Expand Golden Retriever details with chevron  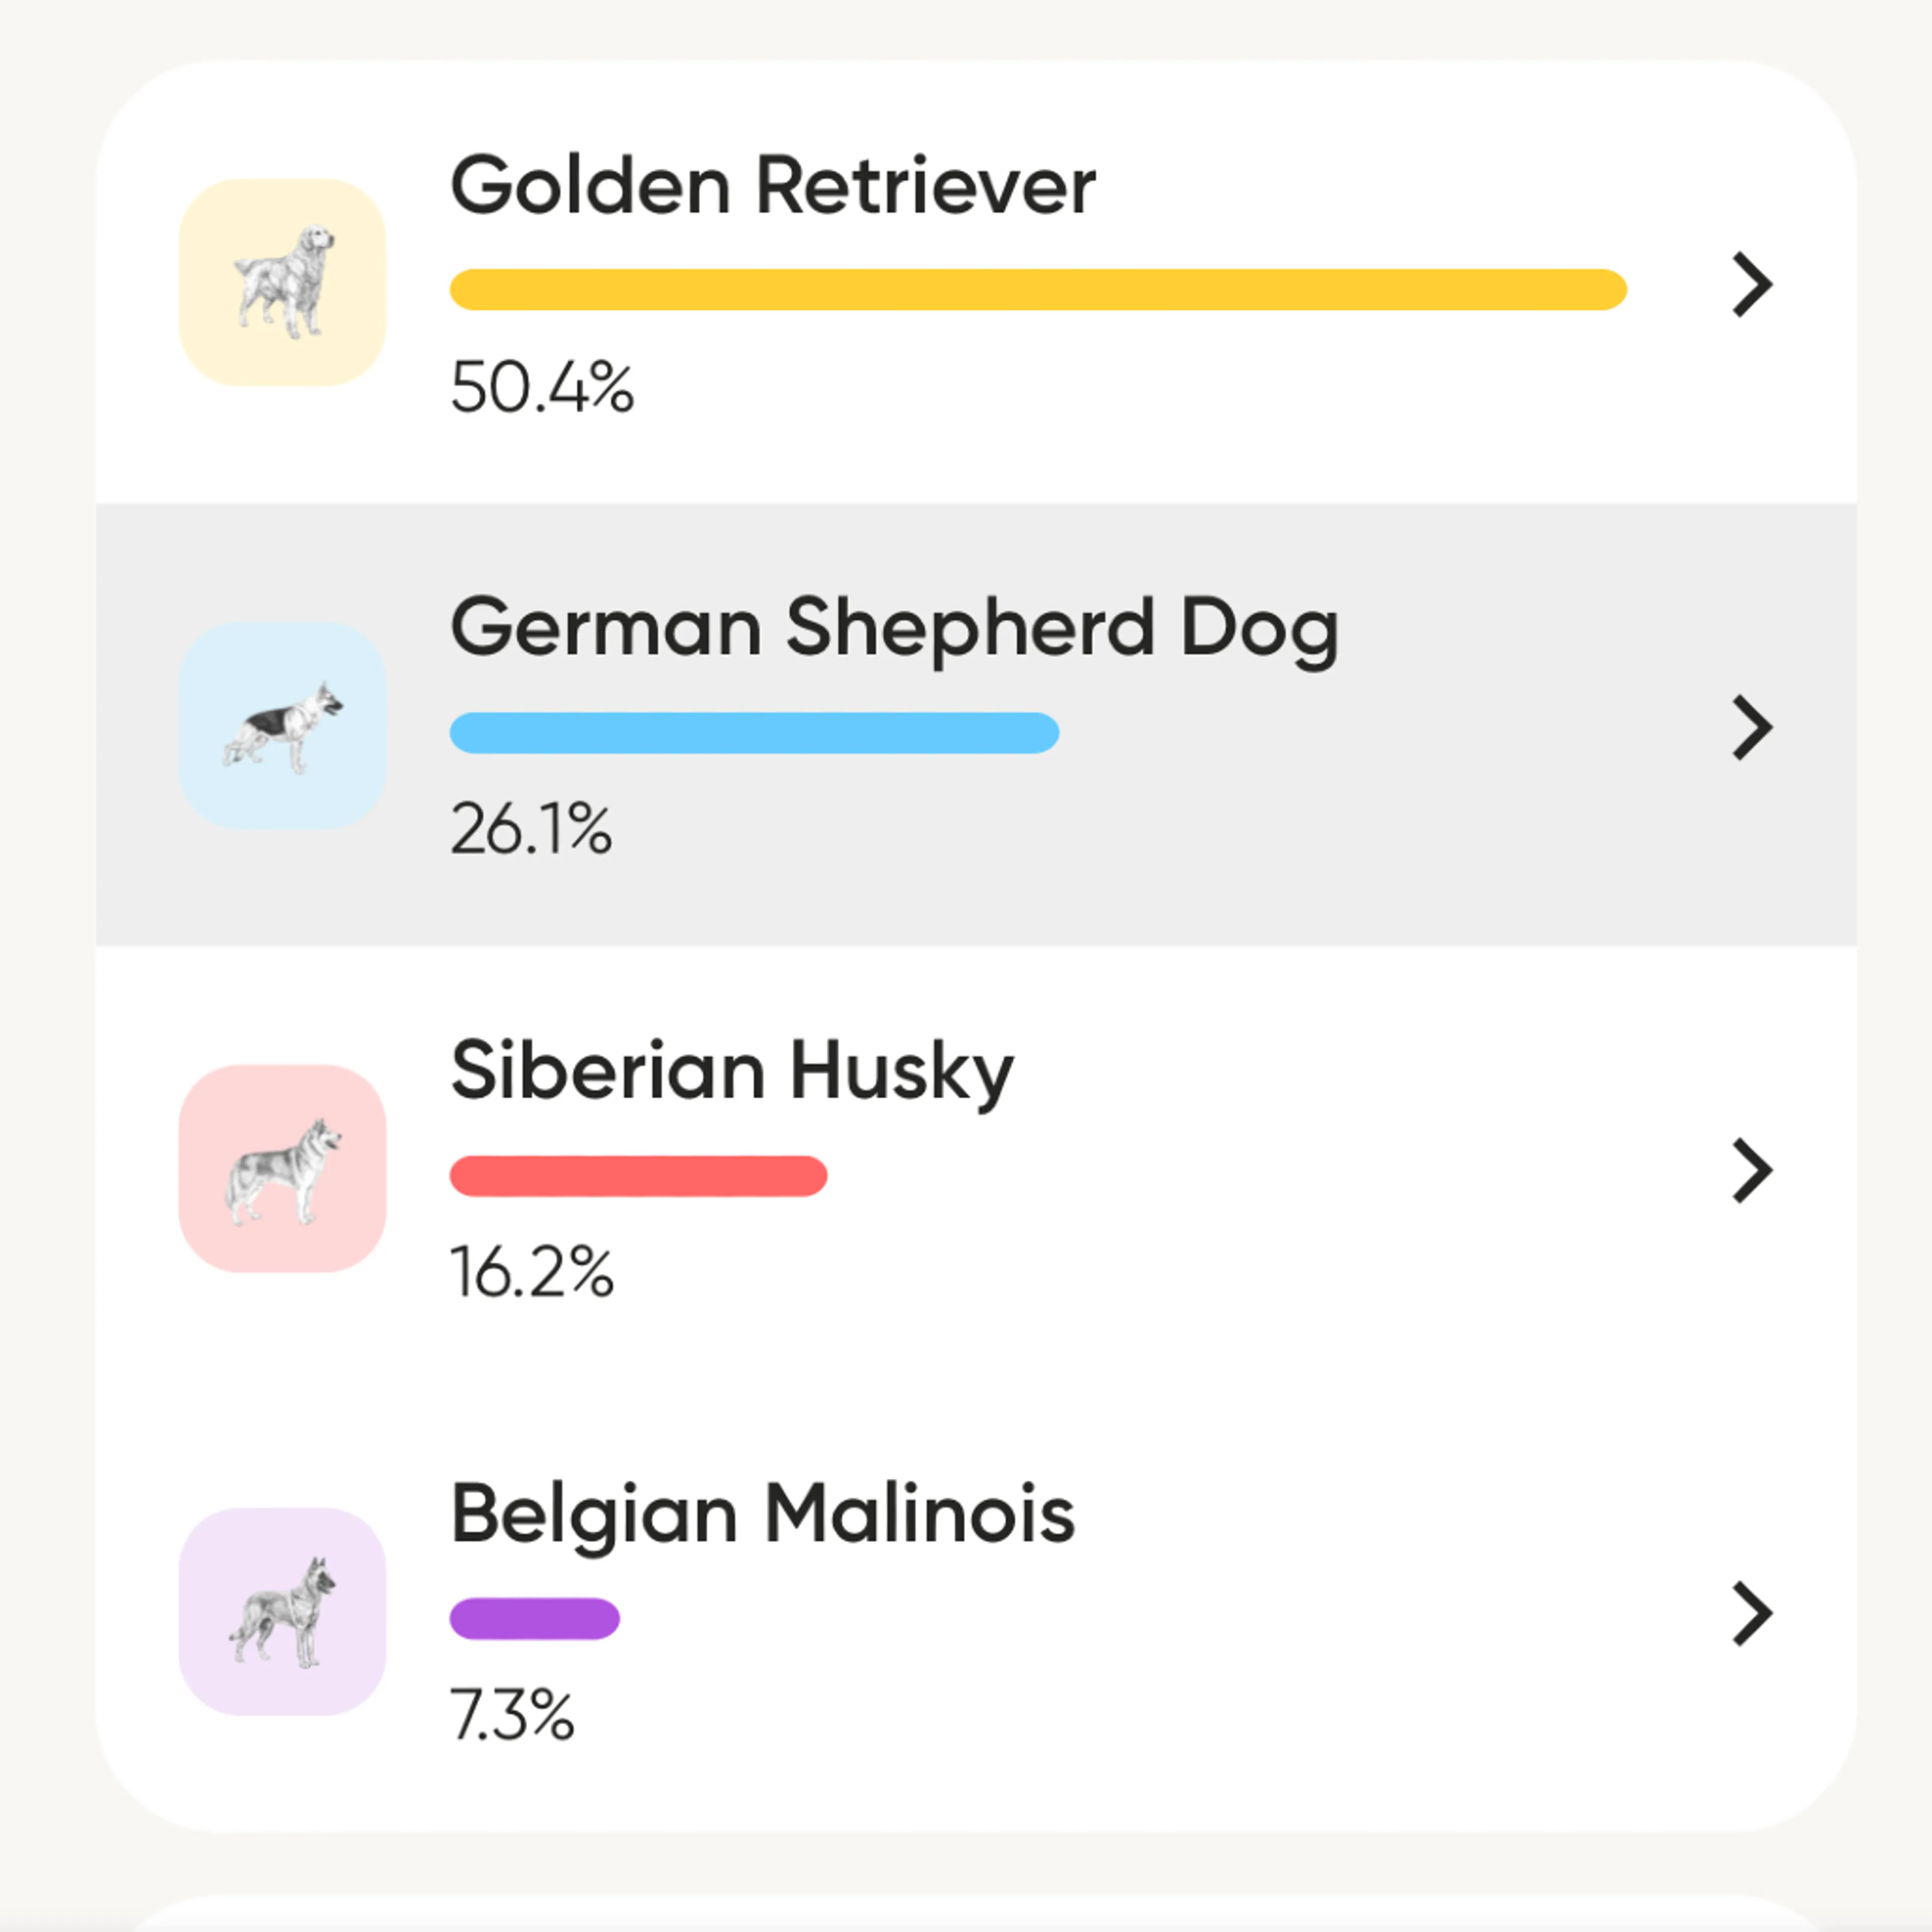click(1752, 285)
